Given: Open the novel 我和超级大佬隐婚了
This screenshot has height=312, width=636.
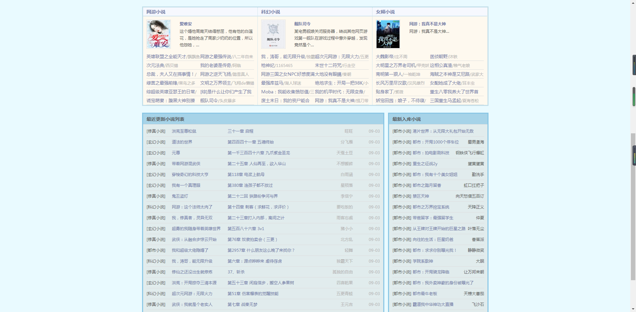Looking at the screenshot, I should (x=190, y=250).
